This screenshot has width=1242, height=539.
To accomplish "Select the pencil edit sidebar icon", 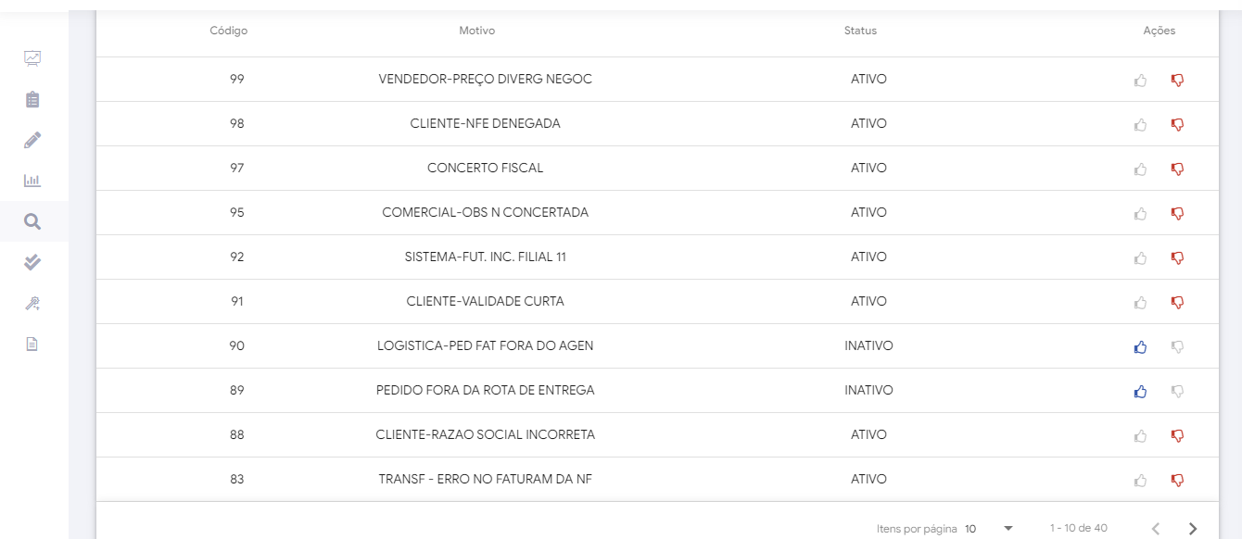I will click(x=32, y=140).
